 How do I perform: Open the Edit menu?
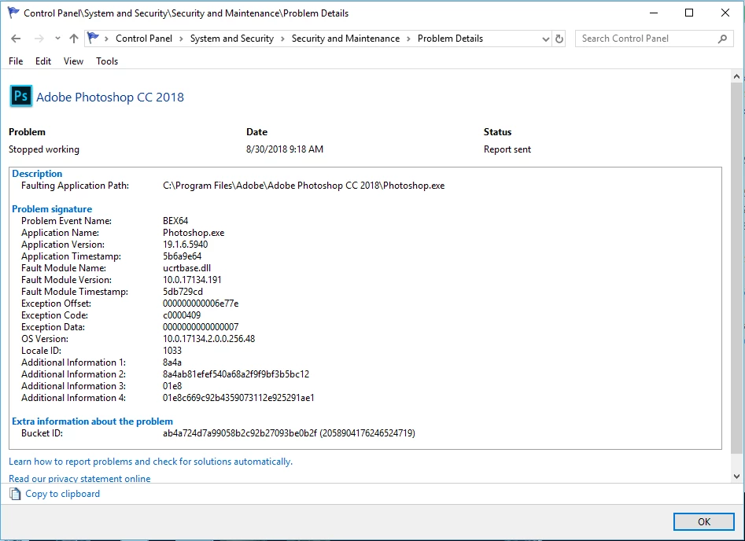pyautogui.click(x=43, y=61)
